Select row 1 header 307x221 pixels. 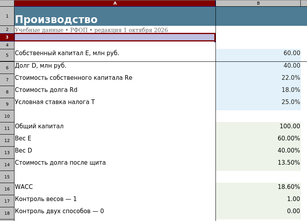tap(7, 16)
